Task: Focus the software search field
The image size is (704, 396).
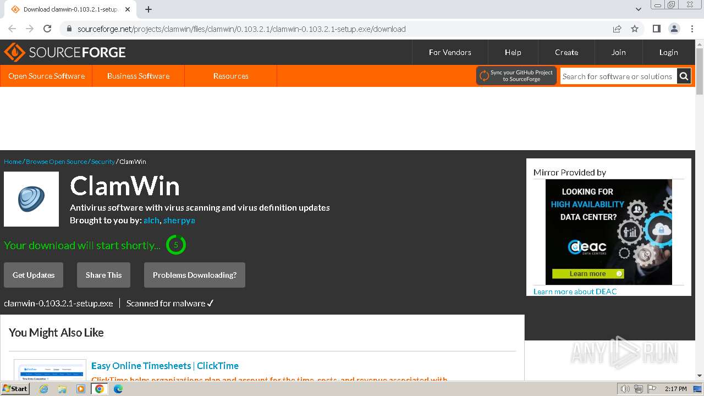Action: 618,76
